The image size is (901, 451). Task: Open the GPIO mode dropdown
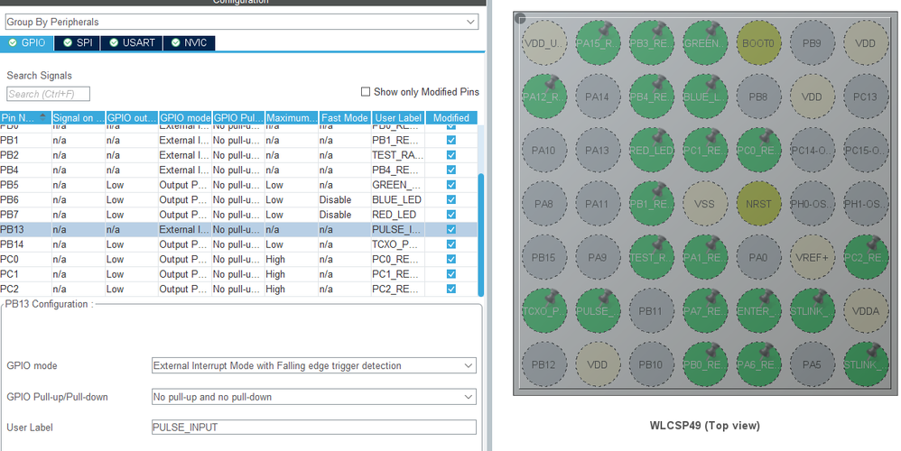[314, 365]
